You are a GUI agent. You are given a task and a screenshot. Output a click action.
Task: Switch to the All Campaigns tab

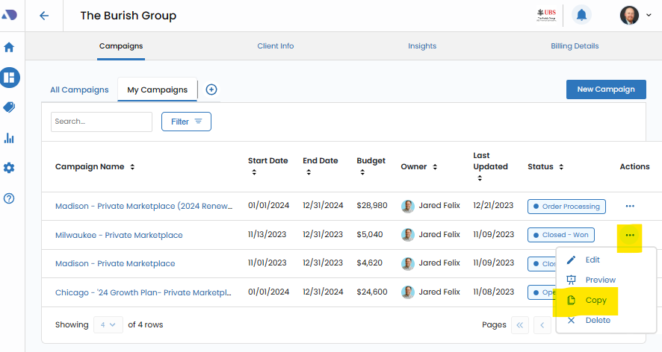79,90
